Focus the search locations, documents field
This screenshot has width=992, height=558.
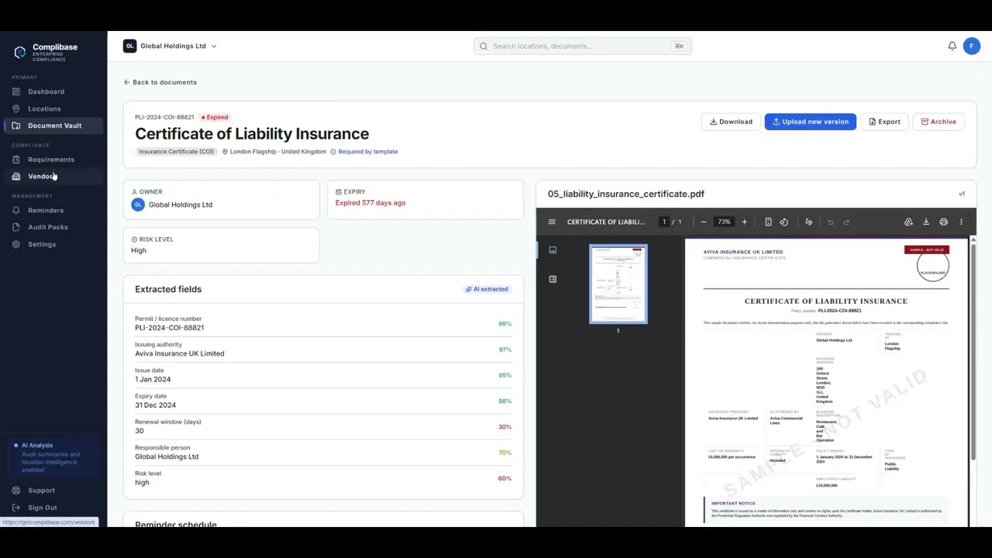(x=583, y=46)
